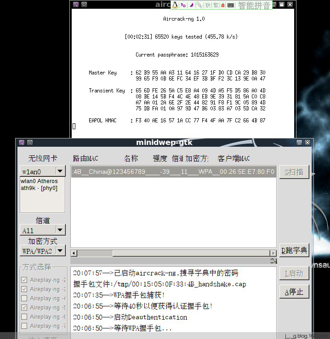Open the wlan0 wireless card dropdown
This screenshot has width=330, height=339.
point(43,171)
